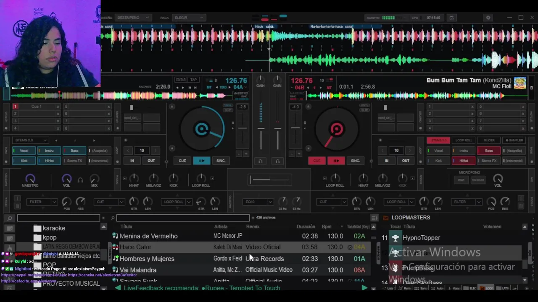The height and width of the screenshot is (302, 538).
Task: Open the master EQ10 effect dropdown
Action: (258, 202)
